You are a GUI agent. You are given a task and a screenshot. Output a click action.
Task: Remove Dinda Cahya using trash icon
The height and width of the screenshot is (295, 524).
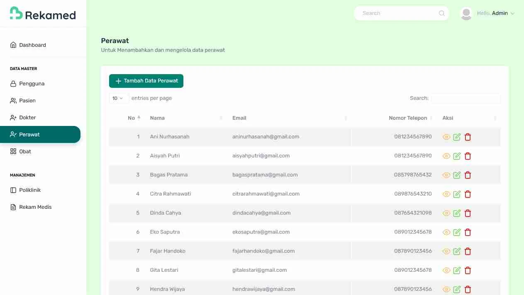click(468, 213)
